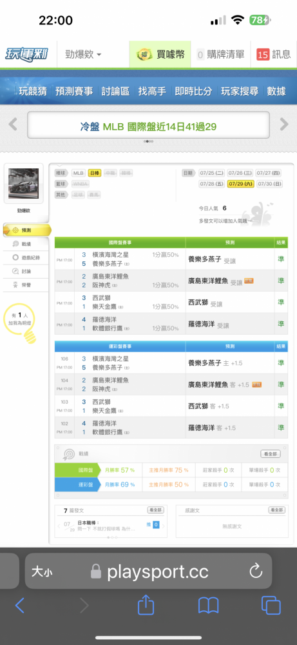
Task: Open Safari bookmarks book icon
Action: 208,606
